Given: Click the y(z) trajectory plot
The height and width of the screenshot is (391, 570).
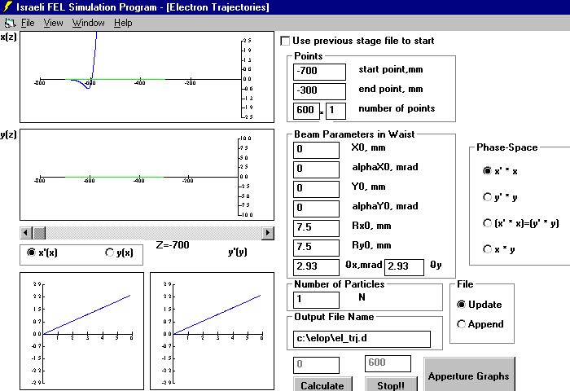Looking at the screenshot, I should (x=147, y=174).
